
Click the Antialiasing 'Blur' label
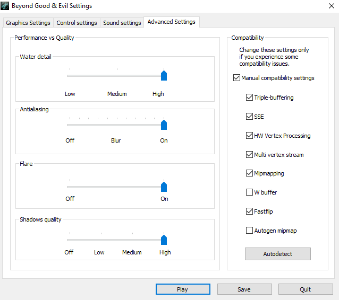[116, 140]
